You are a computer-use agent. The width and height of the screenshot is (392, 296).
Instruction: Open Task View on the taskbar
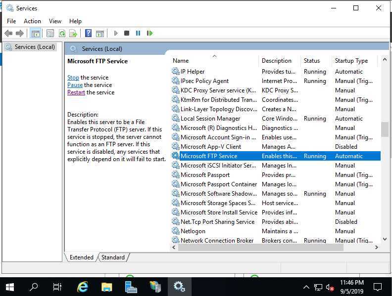[57, 287]
